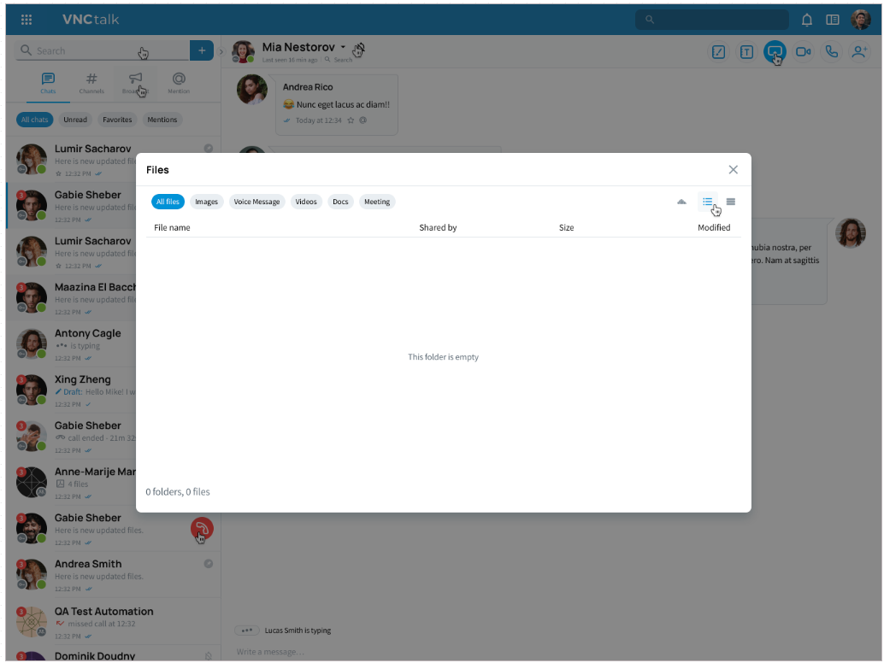Toggle the Voice Message file filter
This screenshot has height=663, width=884.
pyautogui.click(x=256, y=202)
